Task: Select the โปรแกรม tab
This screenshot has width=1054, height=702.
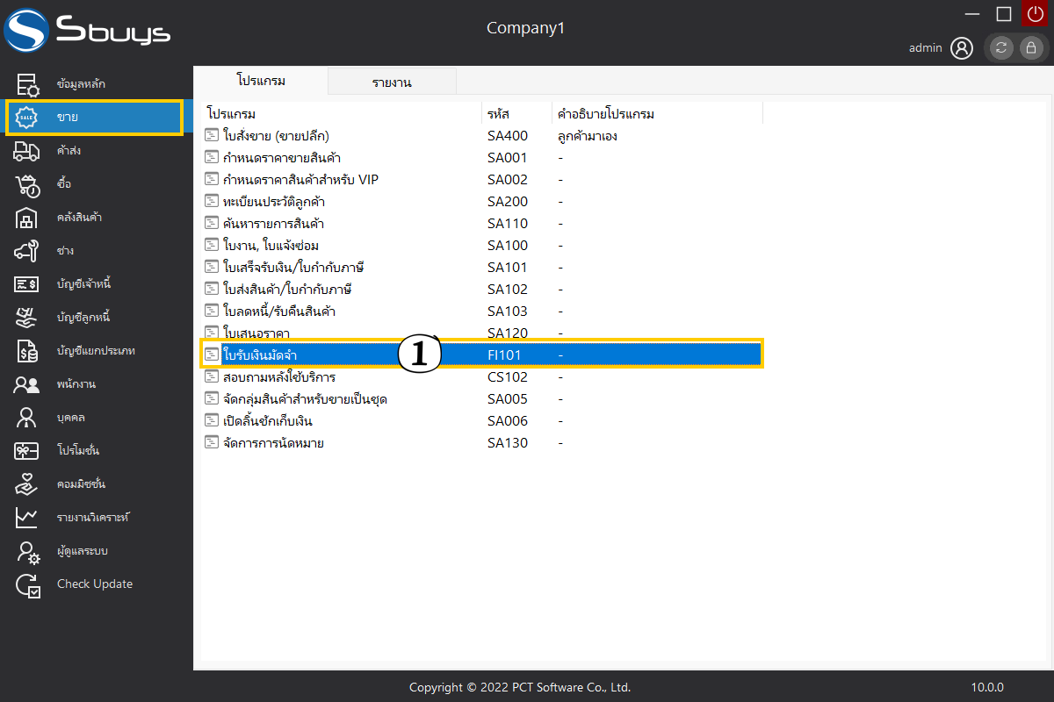Action: (261, 81)
